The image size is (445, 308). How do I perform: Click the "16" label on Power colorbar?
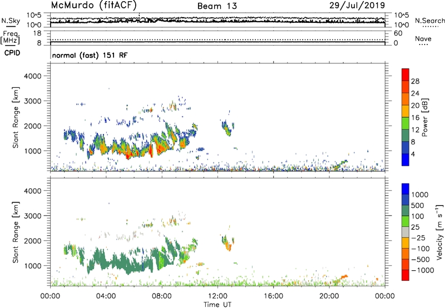[x=415, y=118]
